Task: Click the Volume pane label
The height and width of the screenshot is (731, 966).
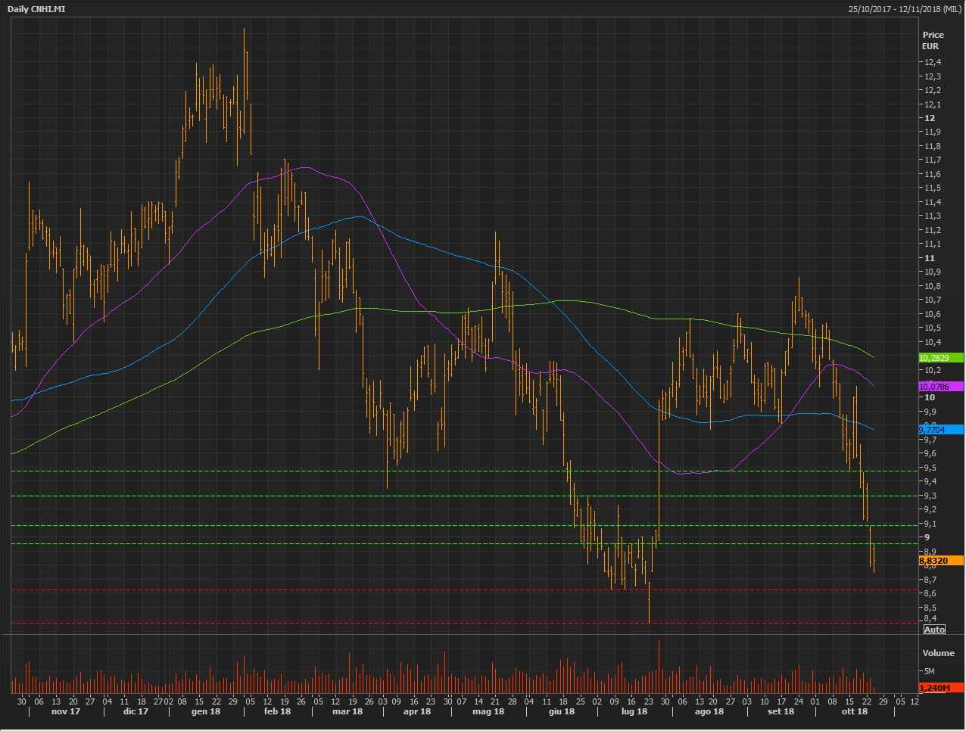Action: [938, 653]
